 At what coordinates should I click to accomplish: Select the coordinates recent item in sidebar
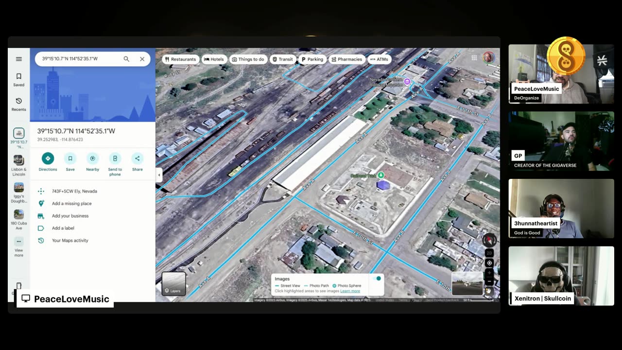(x=18, y=138)
